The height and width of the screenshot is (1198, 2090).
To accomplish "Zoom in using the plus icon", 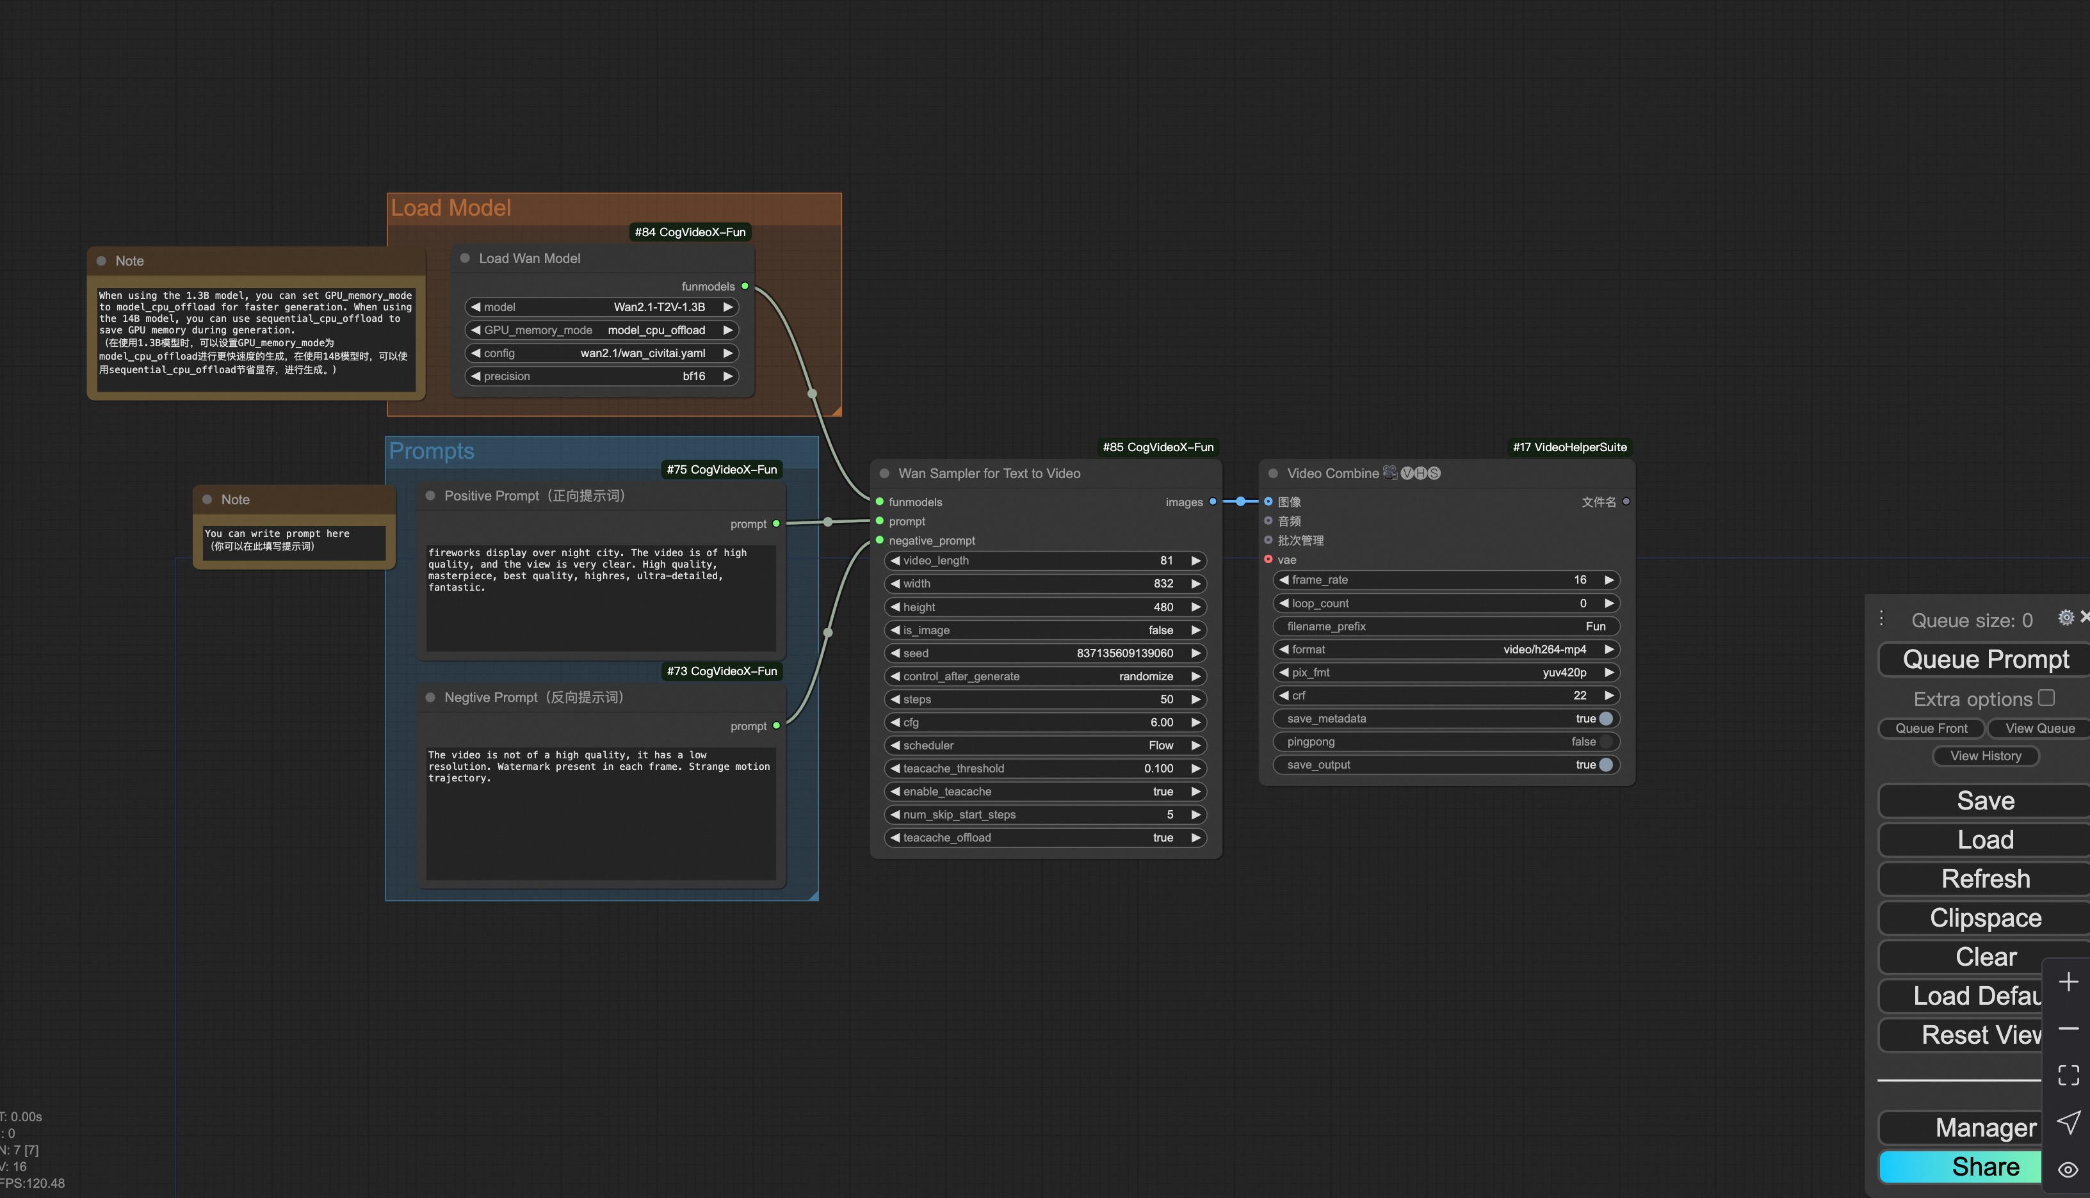I will (2069, 981).
